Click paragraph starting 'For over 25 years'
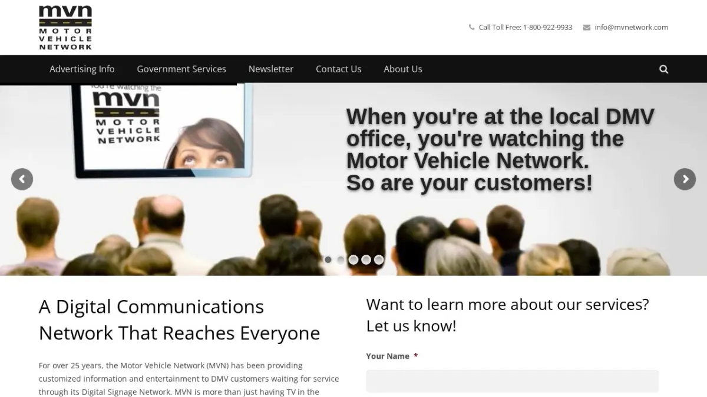Screen dimensions: 707x397 click(189, 378)
